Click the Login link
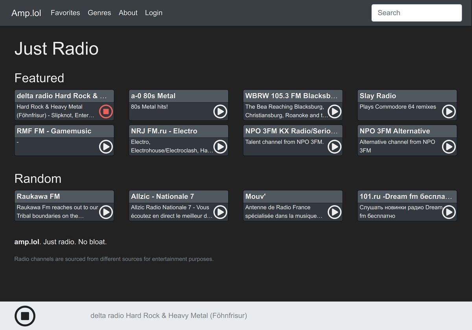The image size is (472, 330). [153, 13]
